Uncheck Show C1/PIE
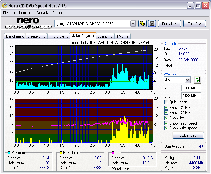 tap(166, 107)
